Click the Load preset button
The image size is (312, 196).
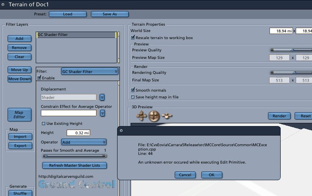click(67, 14)
